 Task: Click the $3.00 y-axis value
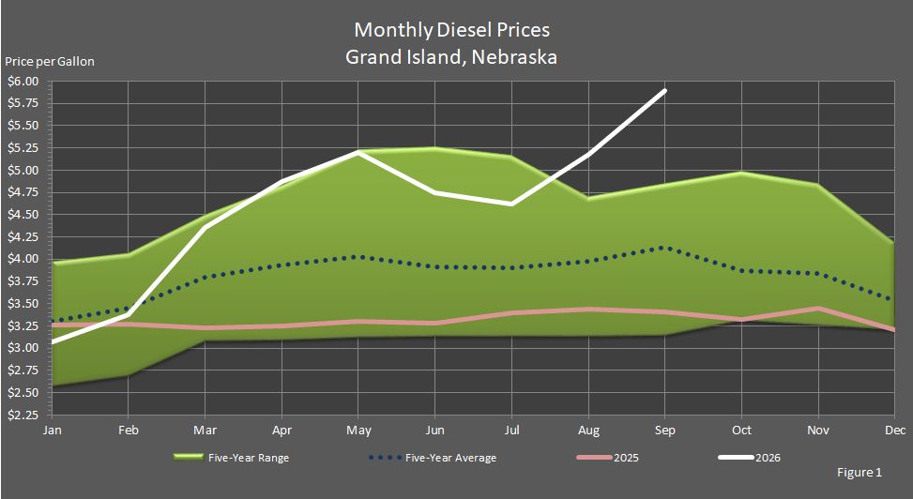(x=23, y=348)
